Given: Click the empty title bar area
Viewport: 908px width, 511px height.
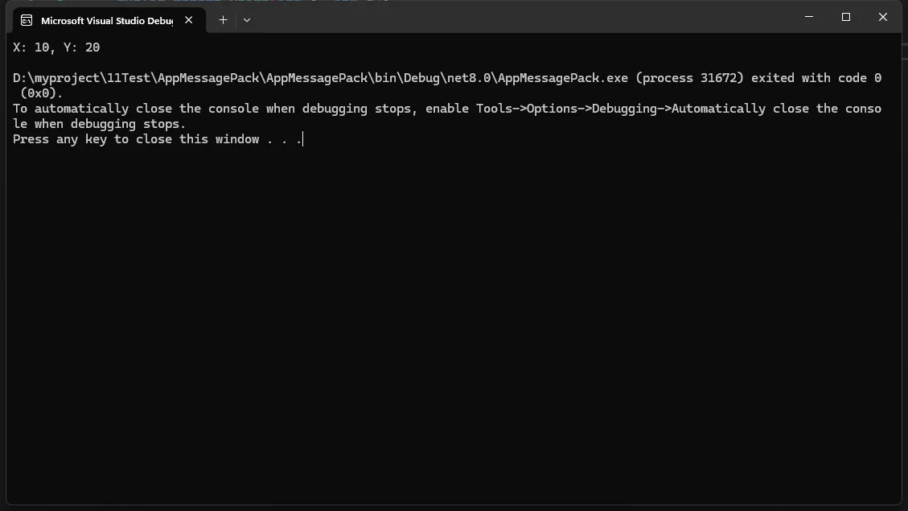Looking at the screenshot, I should coord(523,18).
